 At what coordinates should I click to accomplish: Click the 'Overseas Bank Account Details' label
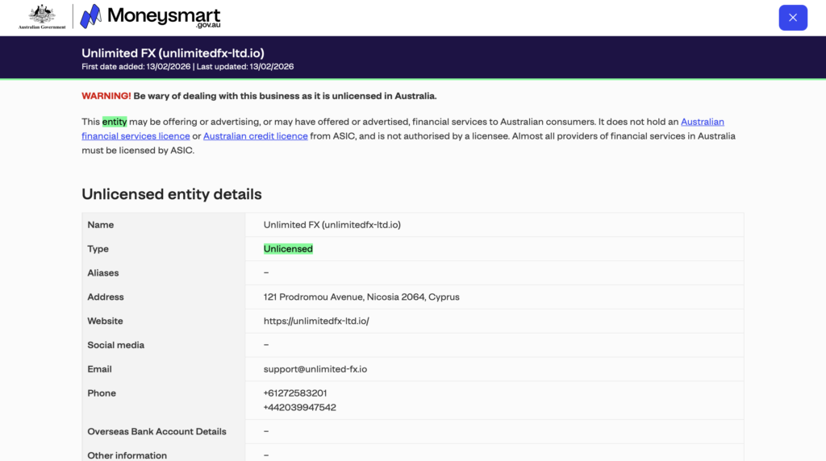pos(157,431)
